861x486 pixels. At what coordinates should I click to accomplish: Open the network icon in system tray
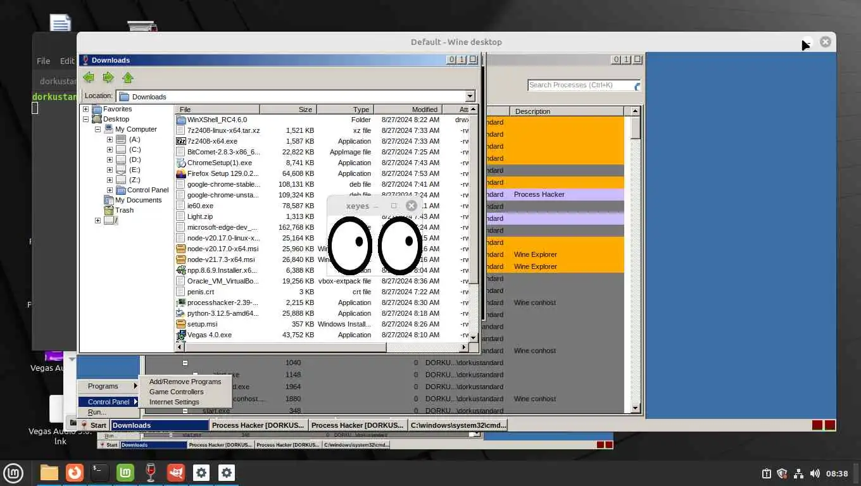tap(798, 473)
